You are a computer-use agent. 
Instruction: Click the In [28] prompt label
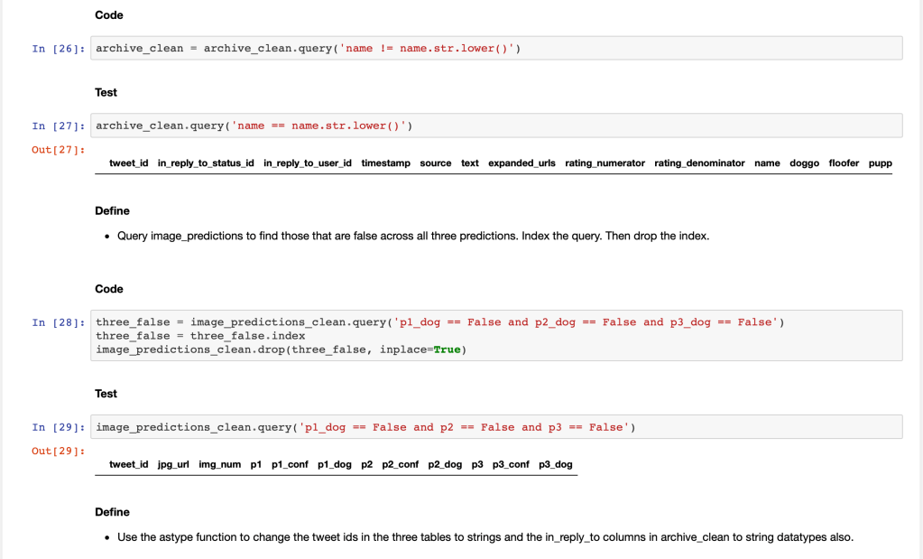coord(59,322)
